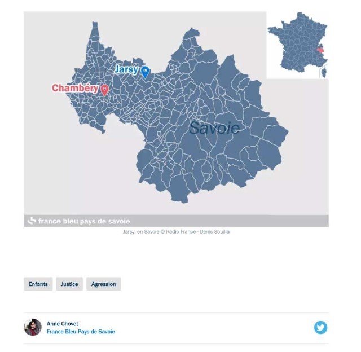The image size is (361, 352).
Task: Click Corsica on the France inset map
Action: [324, 71]
